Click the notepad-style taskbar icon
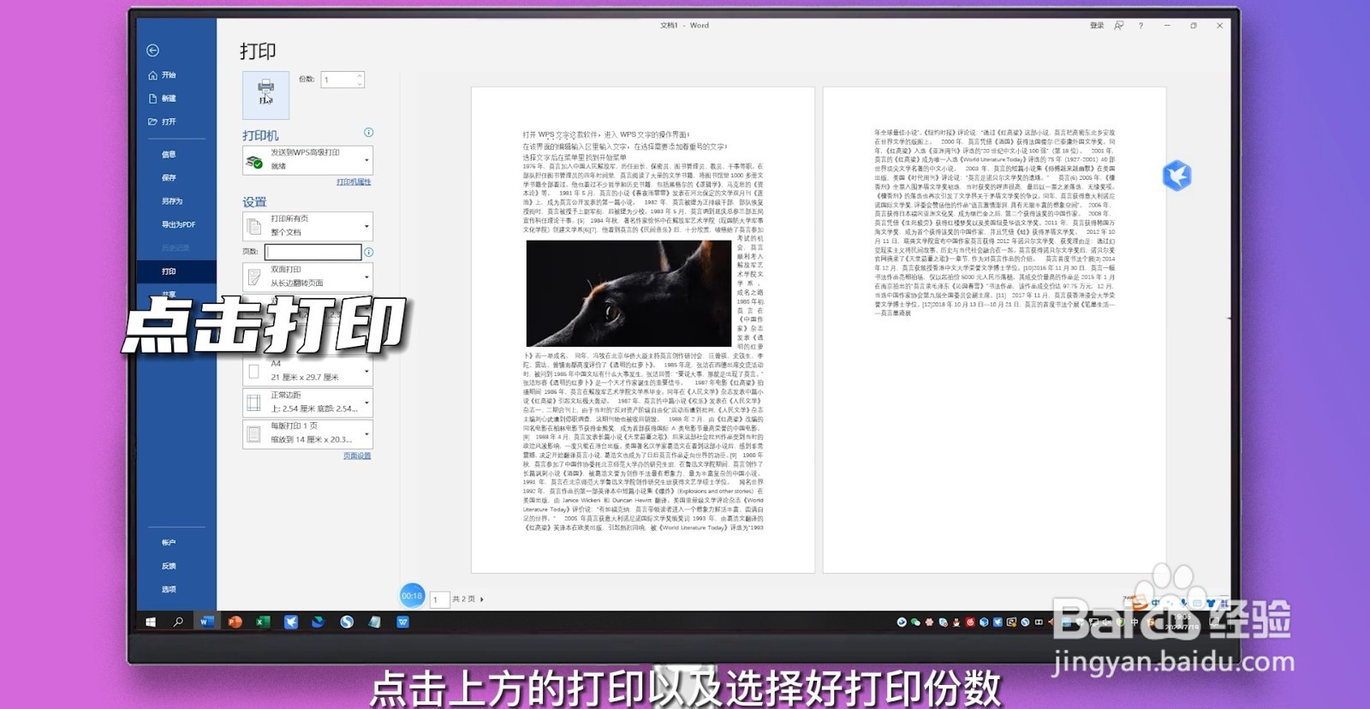 click(374, 623)
